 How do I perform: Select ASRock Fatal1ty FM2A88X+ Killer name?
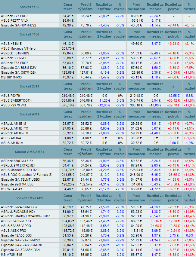pyautogui.click(x=25, y=216)
